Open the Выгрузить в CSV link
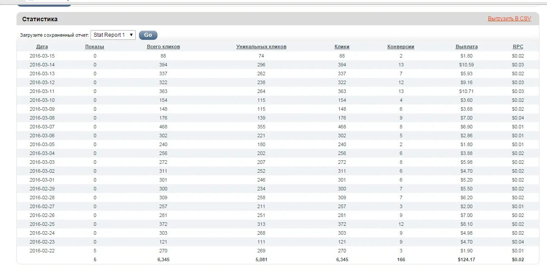 pos(509,19)
